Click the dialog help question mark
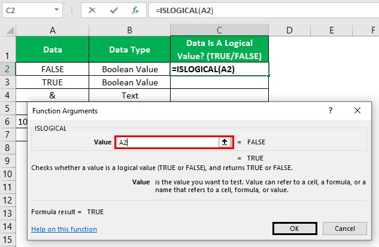The image size is (379, 247). coord(331,110)
